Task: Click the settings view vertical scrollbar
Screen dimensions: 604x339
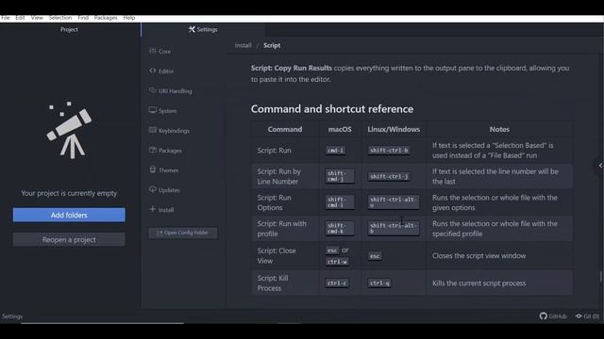Action: point(600,277)
